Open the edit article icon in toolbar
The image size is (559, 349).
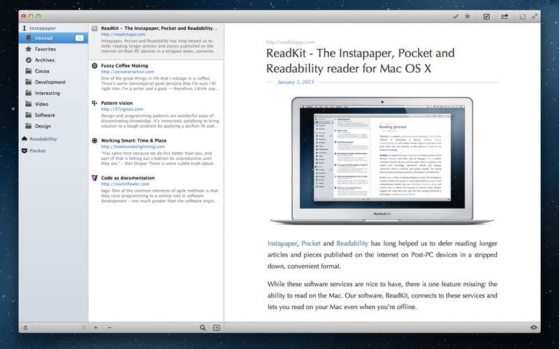point(486,15)
